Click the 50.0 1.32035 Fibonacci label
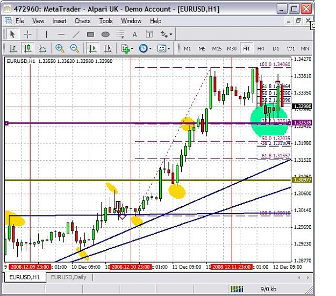This screenshot has width=336, height=296. click(276, 139)
